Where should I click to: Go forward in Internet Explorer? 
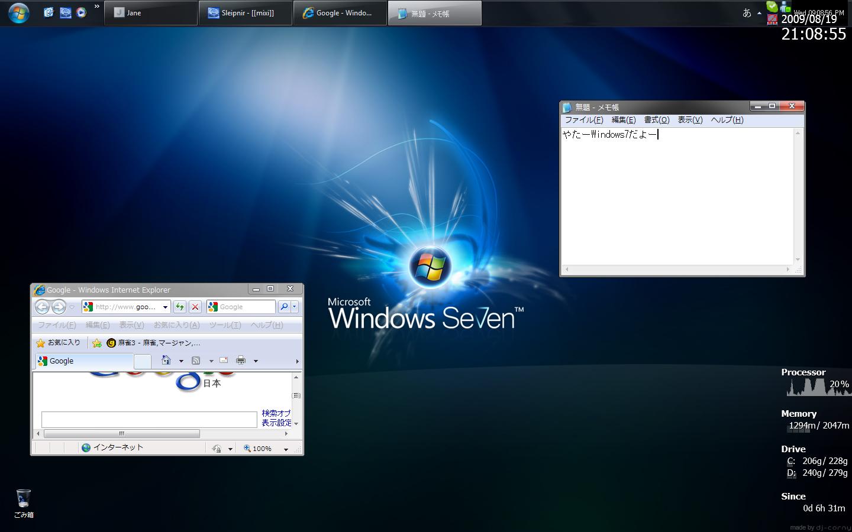(x=59, y=306)
